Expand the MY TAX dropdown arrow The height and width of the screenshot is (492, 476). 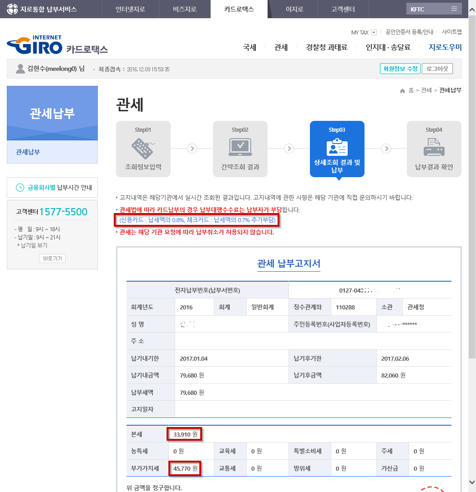(374, 32)
